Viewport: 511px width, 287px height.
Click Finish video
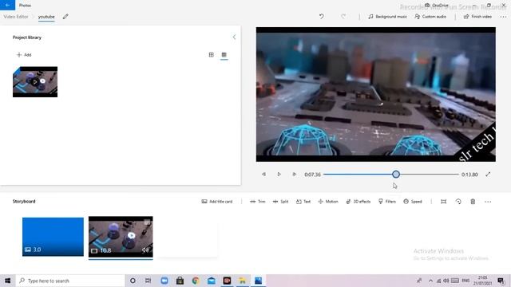pyautogui.click(x=477, y=17)
